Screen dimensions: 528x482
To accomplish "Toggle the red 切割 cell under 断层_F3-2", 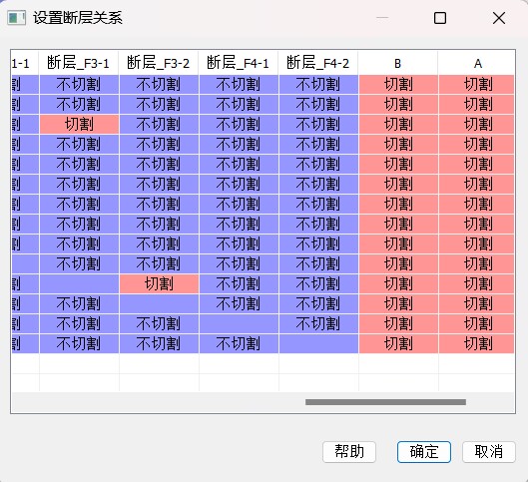I will pos(159,283).
